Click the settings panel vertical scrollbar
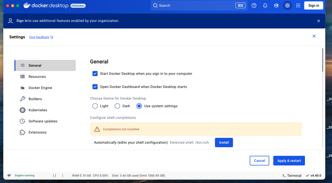Screen dimensions: 332x183 323,60
